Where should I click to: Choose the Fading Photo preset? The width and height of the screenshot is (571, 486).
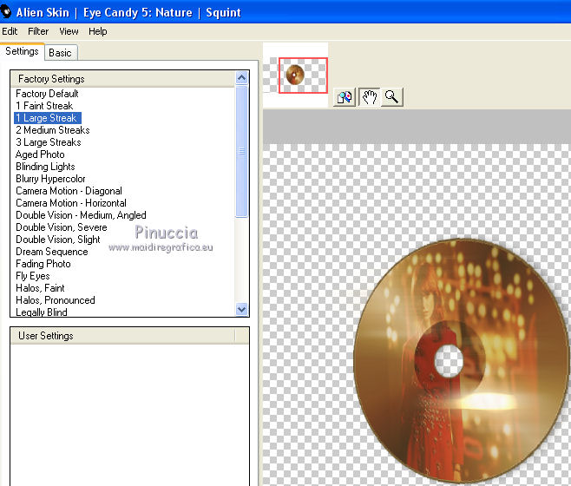coord(43,264)
